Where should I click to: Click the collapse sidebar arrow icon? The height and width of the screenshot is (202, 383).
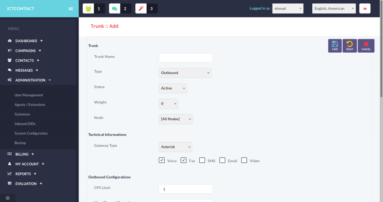(7, 198)
